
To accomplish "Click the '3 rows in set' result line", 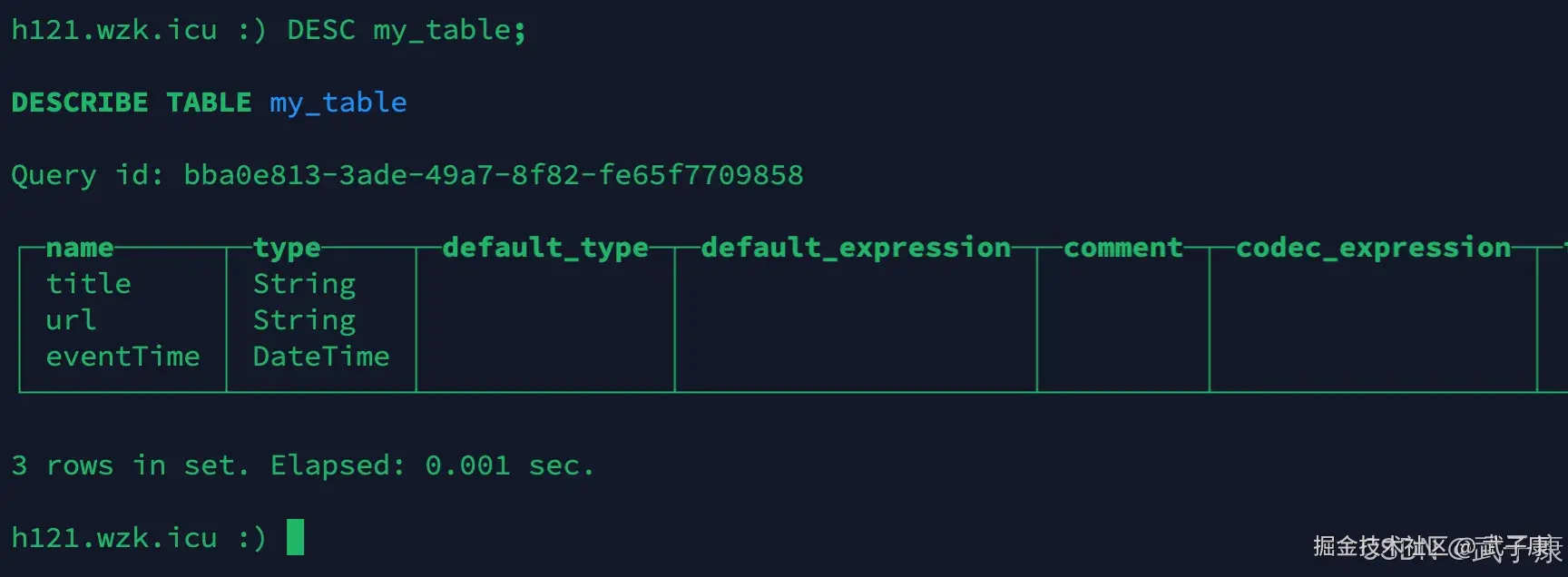I will click(130, 465).
